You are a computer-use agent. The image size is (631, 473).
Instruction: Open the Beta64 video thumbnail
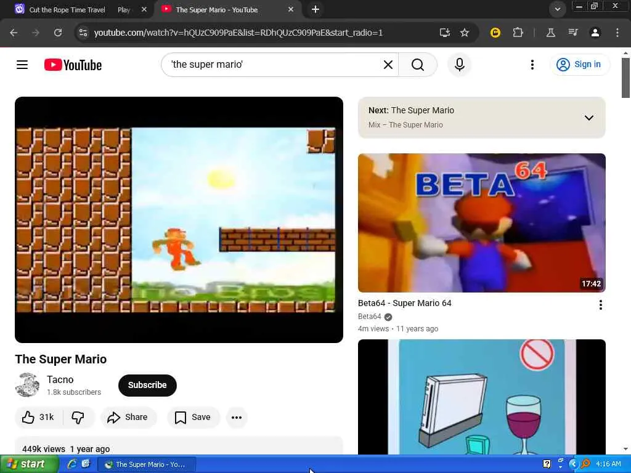(481, 223)
